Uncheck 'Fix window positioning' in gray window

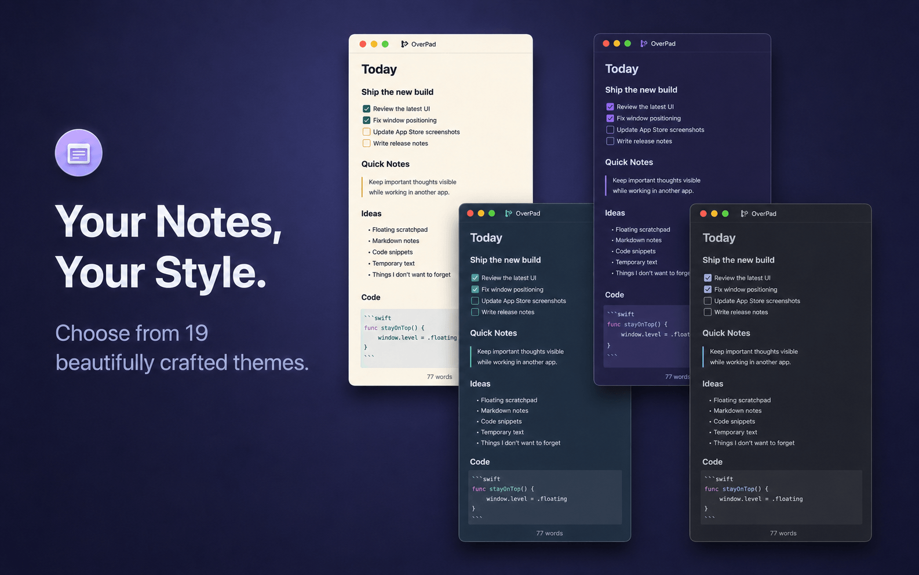(x=708, y=289)
